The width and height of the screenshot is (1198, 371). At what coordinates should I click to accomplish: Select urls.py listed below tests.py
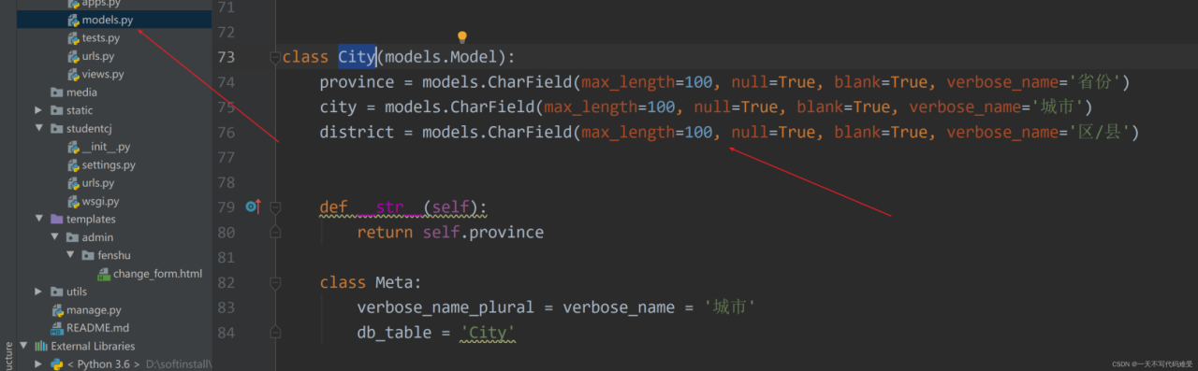tap(98, 56)
